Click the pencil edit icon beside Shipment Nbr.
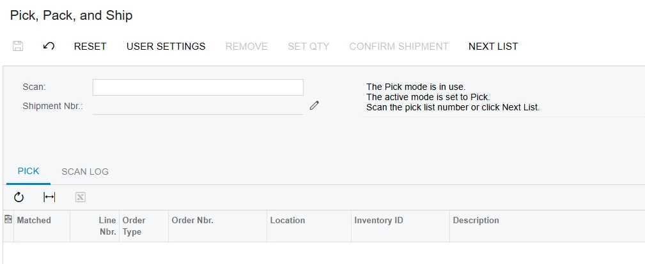 point(315,105)
